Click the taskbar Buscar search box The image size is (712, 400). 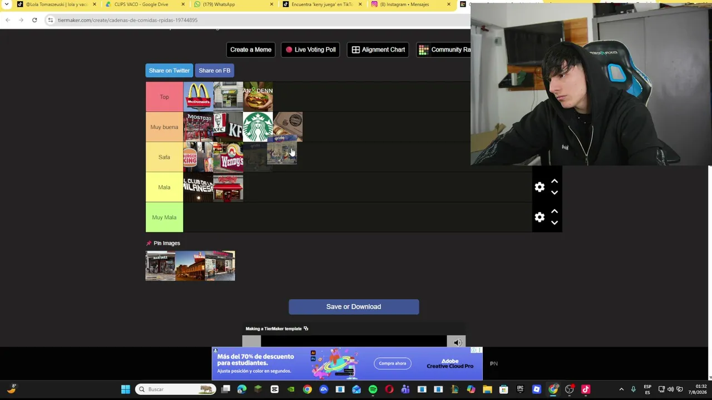tap(176, 389)
